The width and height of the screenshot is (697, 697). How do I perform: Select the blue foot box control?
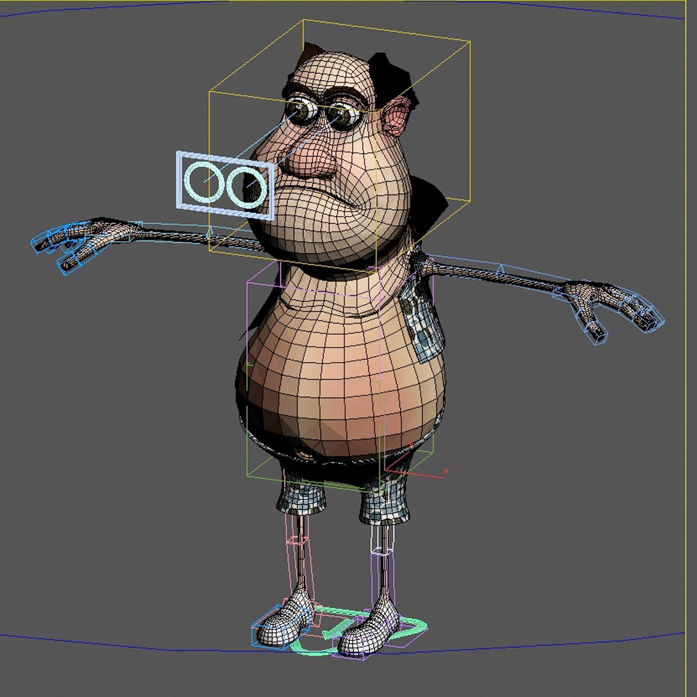tap(280, 628)
